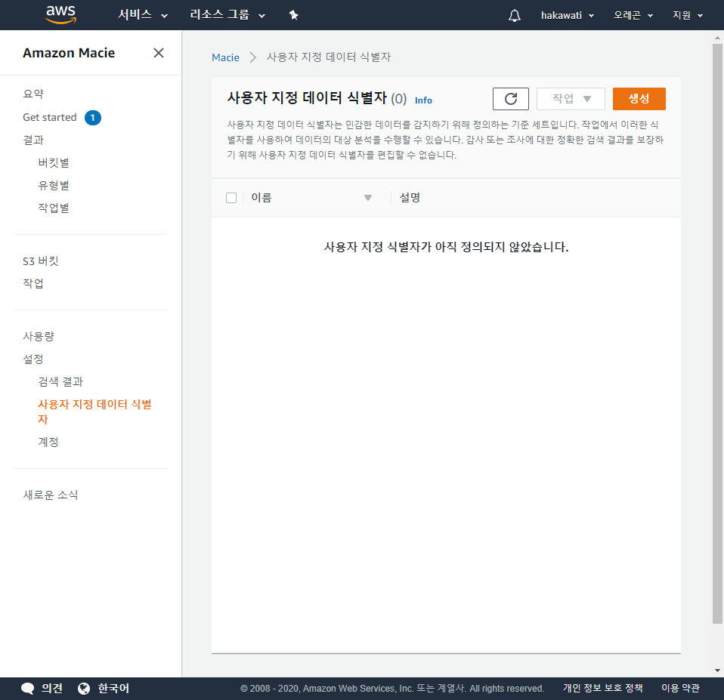
Task: Open Get started in sidebar
Action: click(x=49, y=117)
